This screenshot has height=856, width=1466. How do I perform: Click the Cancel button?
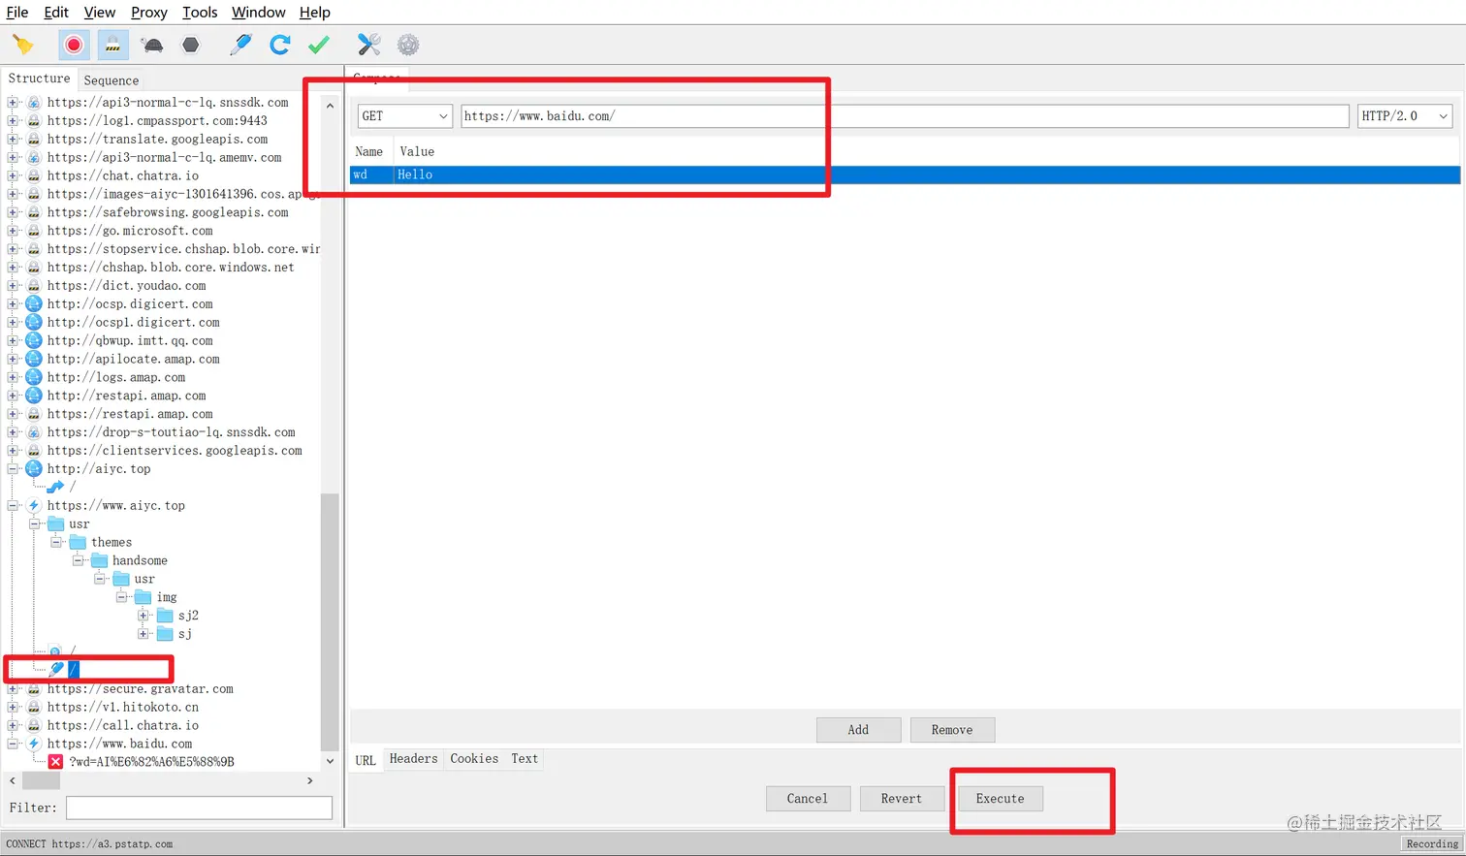[x=808, y=799]
